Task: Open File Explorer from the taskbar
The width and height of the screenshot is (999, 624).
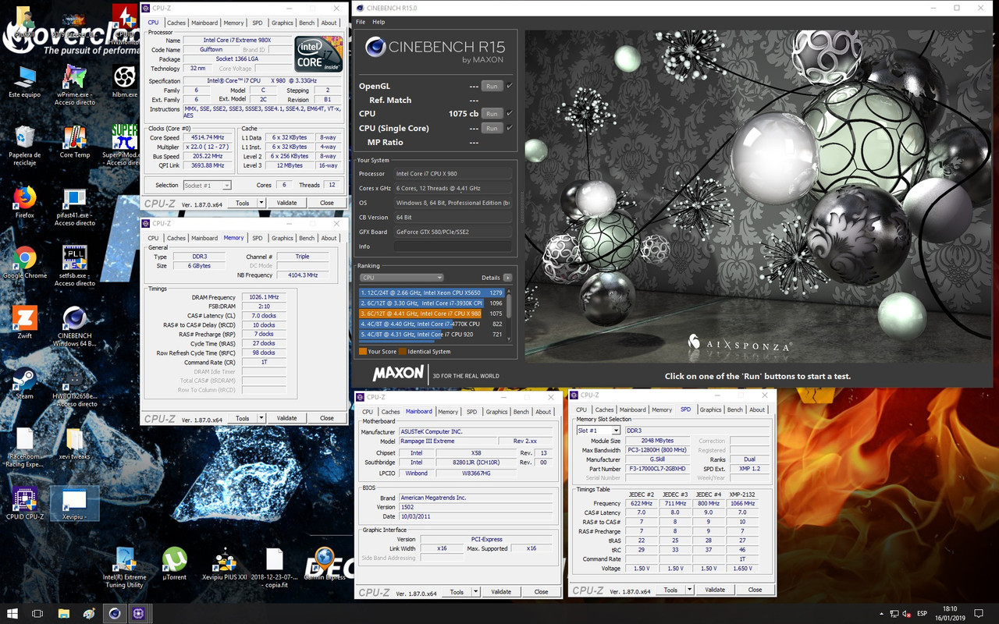Action: (x=64, y=613)
